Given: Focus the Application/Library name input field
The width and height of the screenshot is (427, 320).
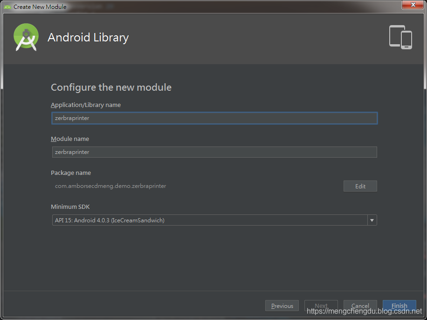Looking at the screenshot, I should click(214, 118).
